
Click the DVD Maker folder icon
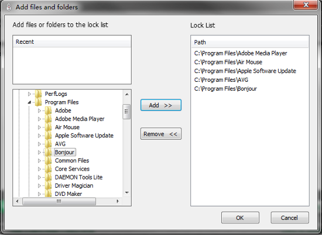48,193
